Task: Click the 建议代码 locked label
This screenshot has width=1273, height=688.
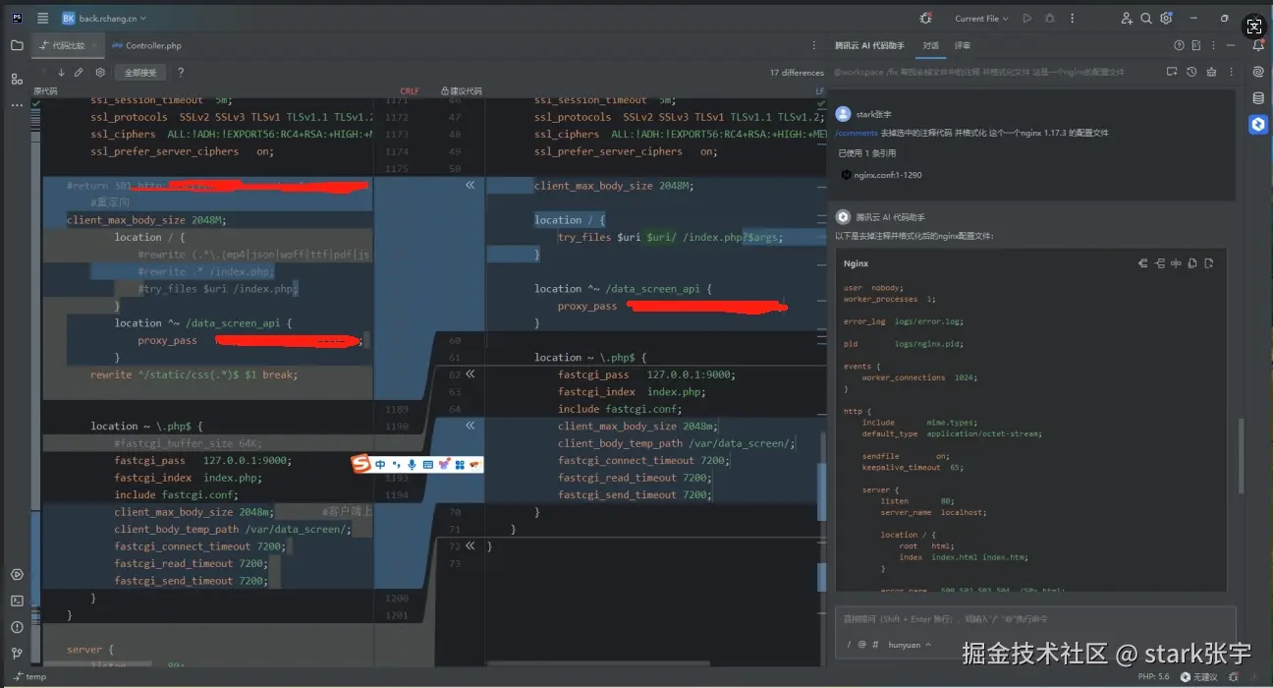Action: click(x=461, y=90)
